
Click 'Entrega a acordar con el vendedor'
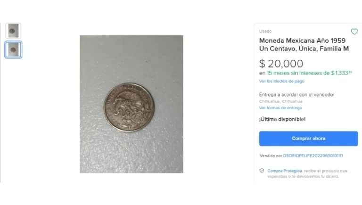coord(296,95)
